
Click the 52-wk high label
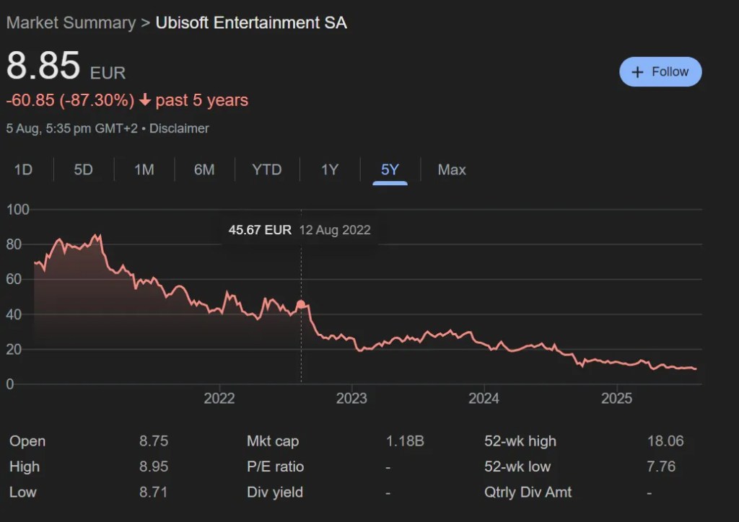point(520,441)
